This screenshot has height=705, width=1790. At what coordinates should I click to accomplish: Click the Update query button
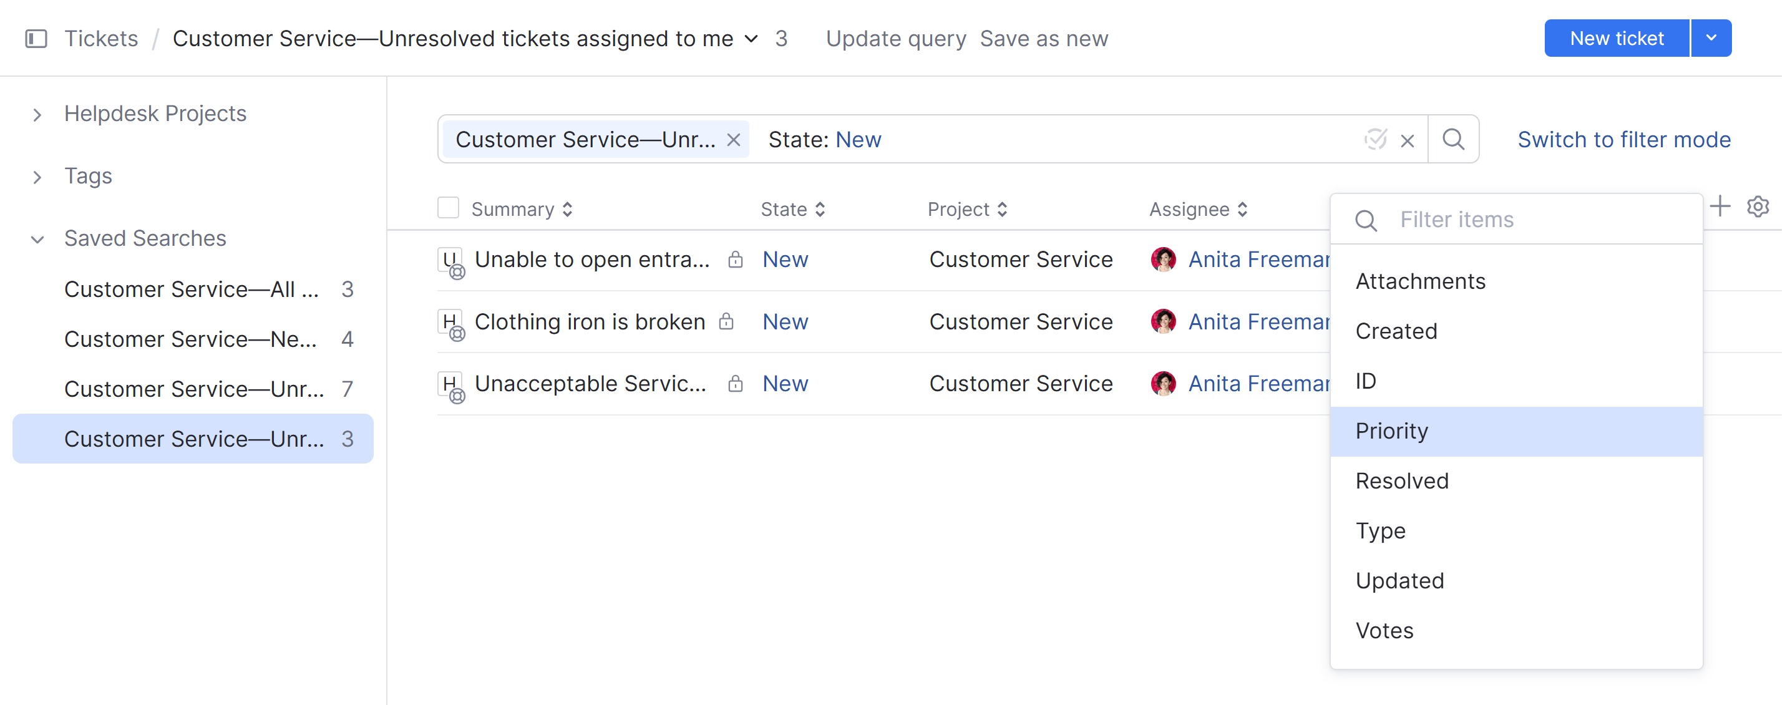896,38
